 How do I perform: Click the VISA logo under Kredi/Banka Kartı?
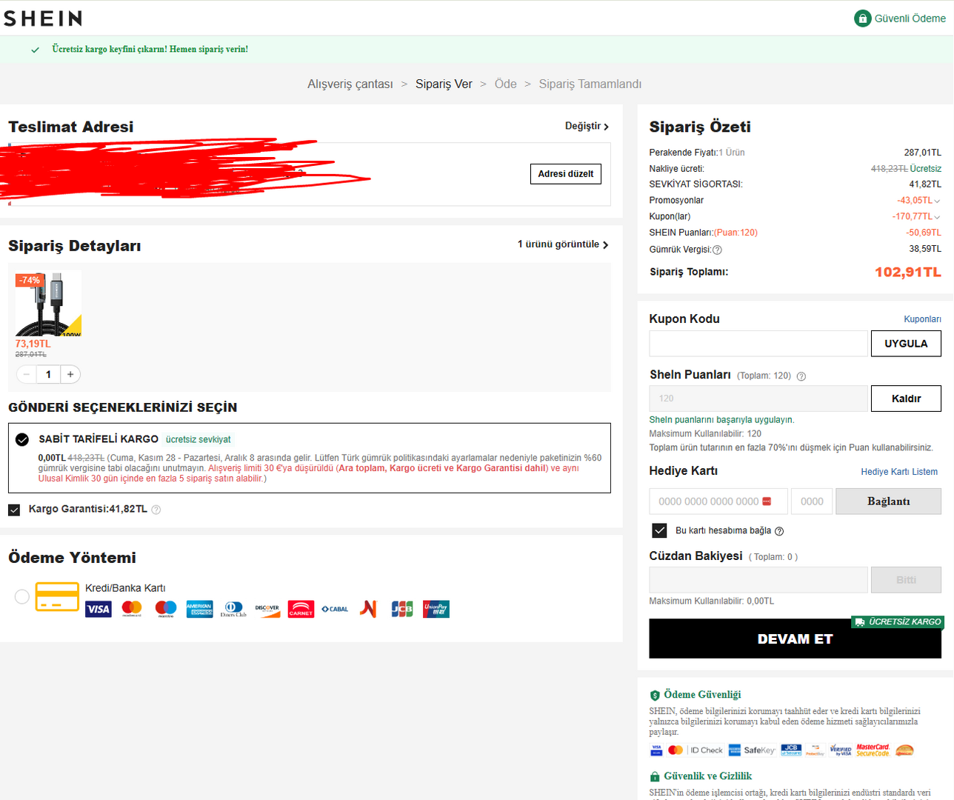99,609
